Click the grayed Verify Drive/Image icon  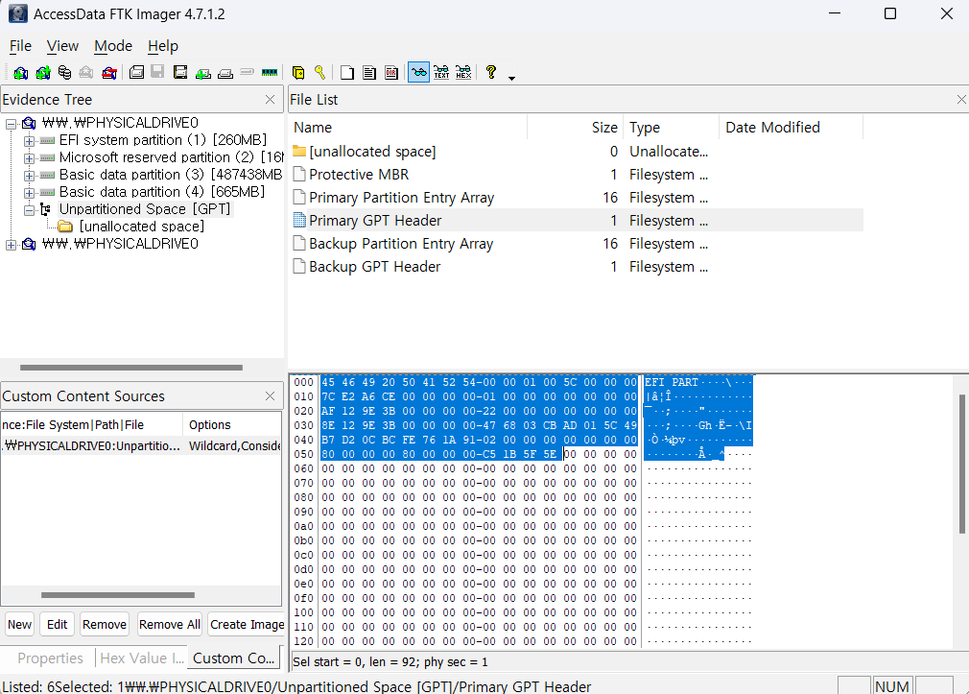point(248,72)
